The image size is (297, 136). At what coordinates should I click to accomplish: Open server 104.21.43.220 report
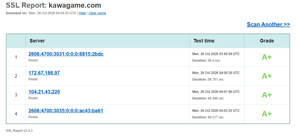[x=44, y=92]
